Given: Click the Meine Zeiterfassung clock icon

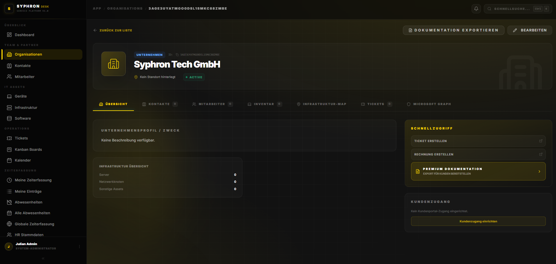Looking at the screenshot, I should pos(9,180).
